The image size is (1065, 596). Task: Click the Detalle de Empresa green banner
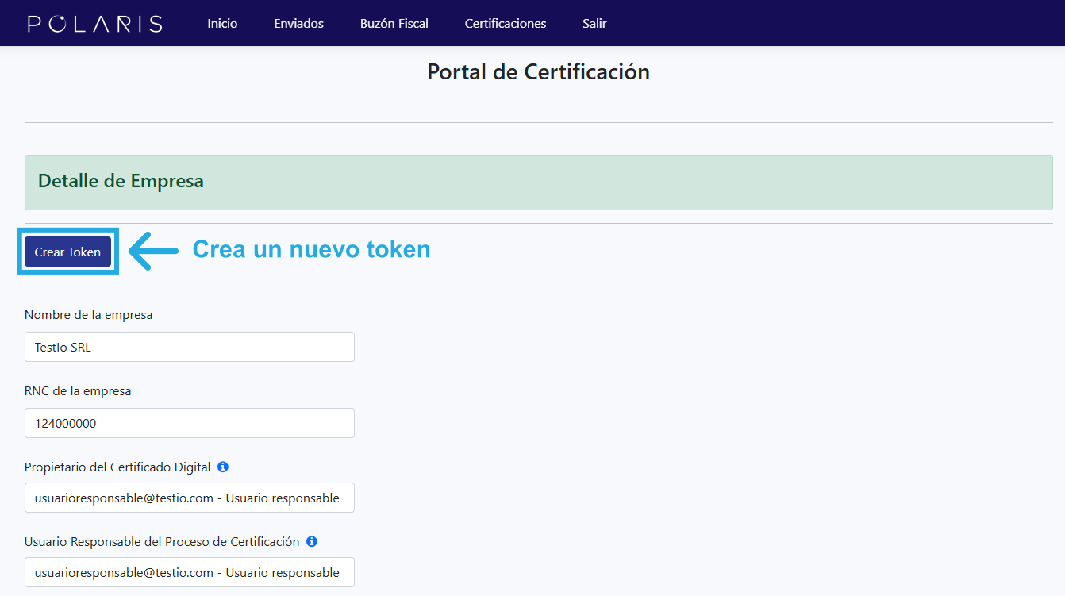pos(538,182)
